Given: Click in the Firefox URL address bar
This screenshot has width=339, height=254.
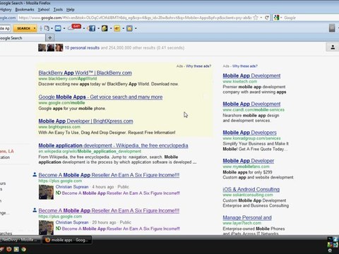Looking at the screenshot, I should (134, 18).
